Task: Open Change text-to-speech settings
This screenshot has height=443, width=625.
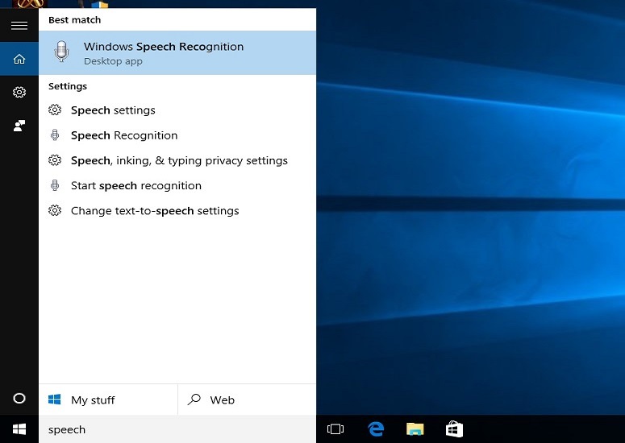Action: click(177, 210)
